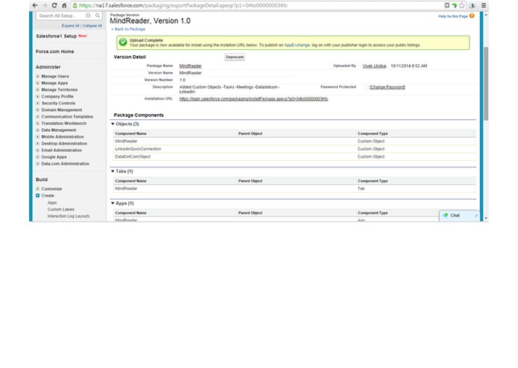This screenshot has height=368, width=518.
Task: Click the vertical scrollbar thumb
Action: (486, 83)
